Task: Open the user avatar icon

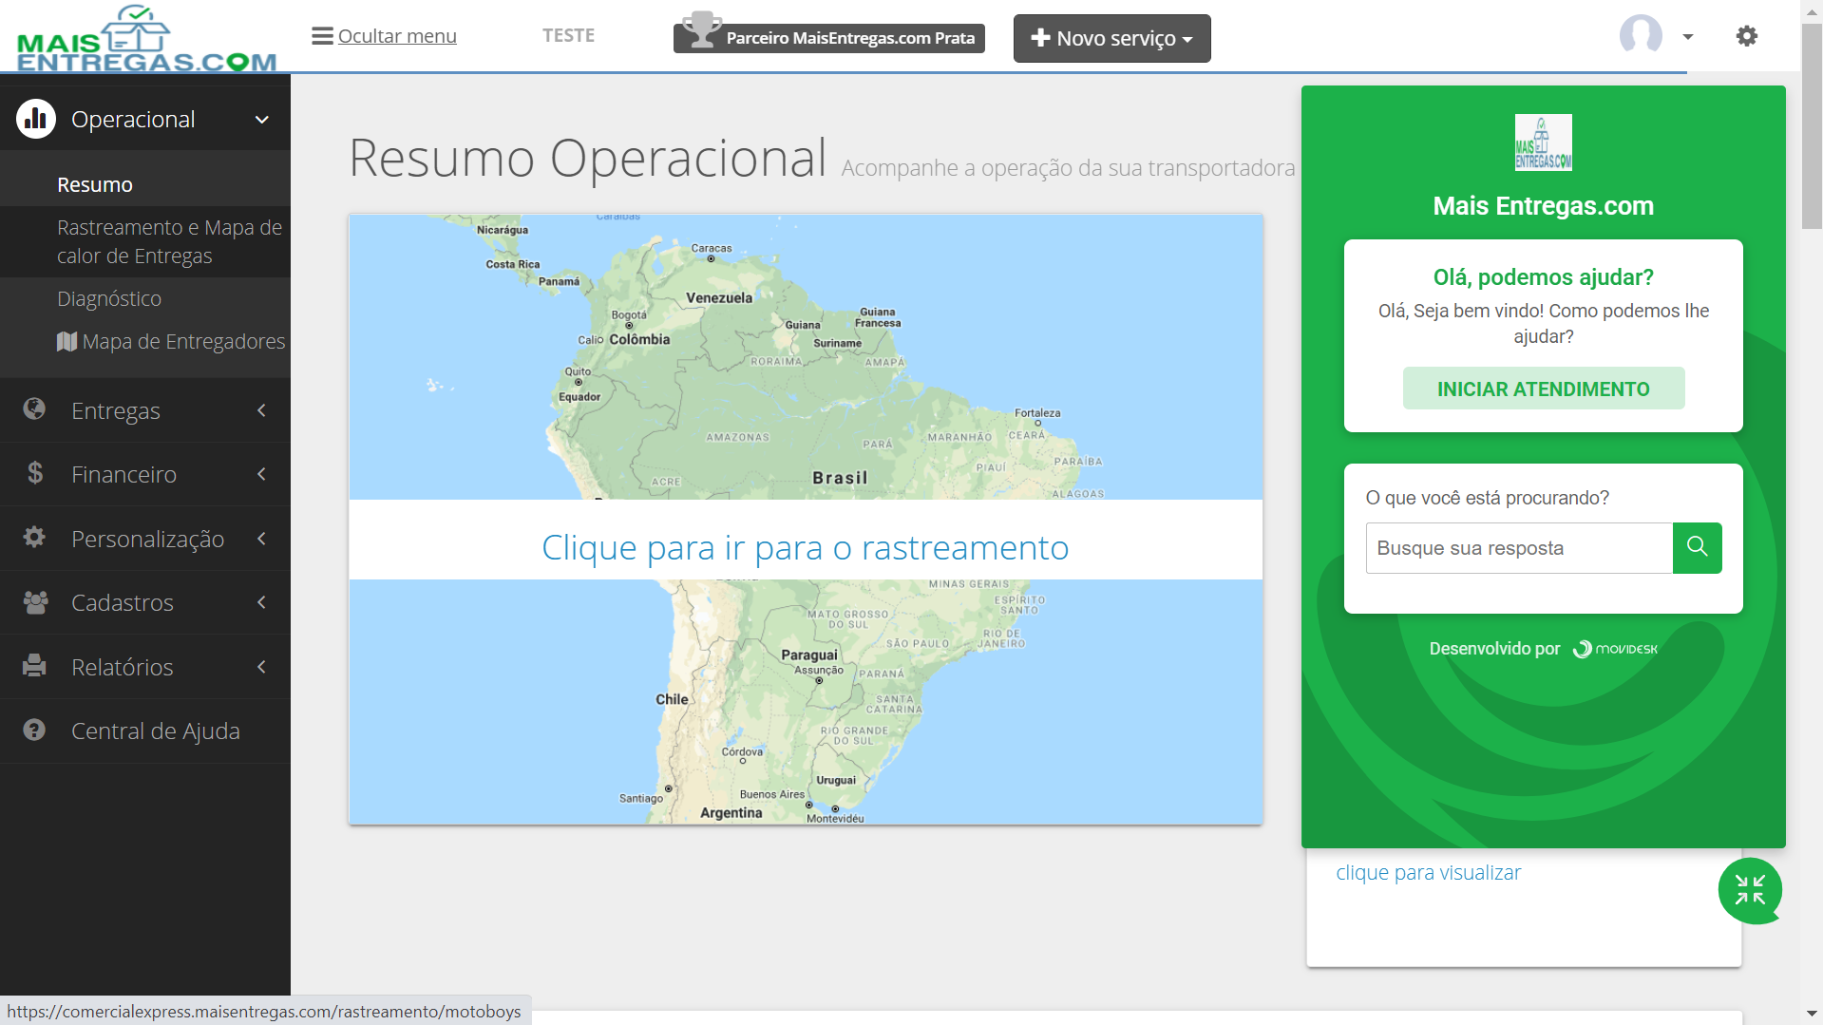Action: (x=1641, y=35)
